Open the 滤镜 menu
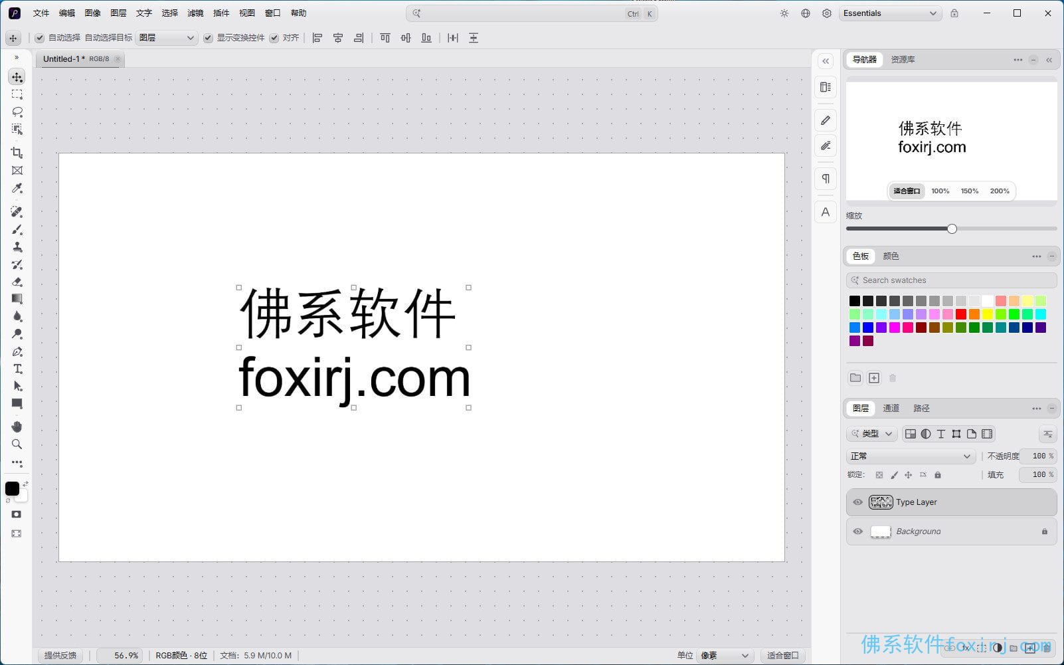The image size is (1064, 665). 195,13
